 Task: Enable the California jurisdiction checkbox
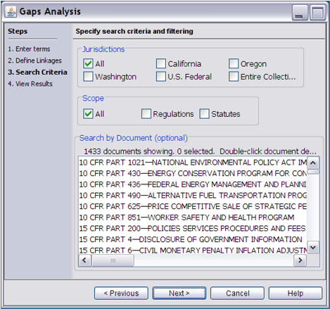161,63
